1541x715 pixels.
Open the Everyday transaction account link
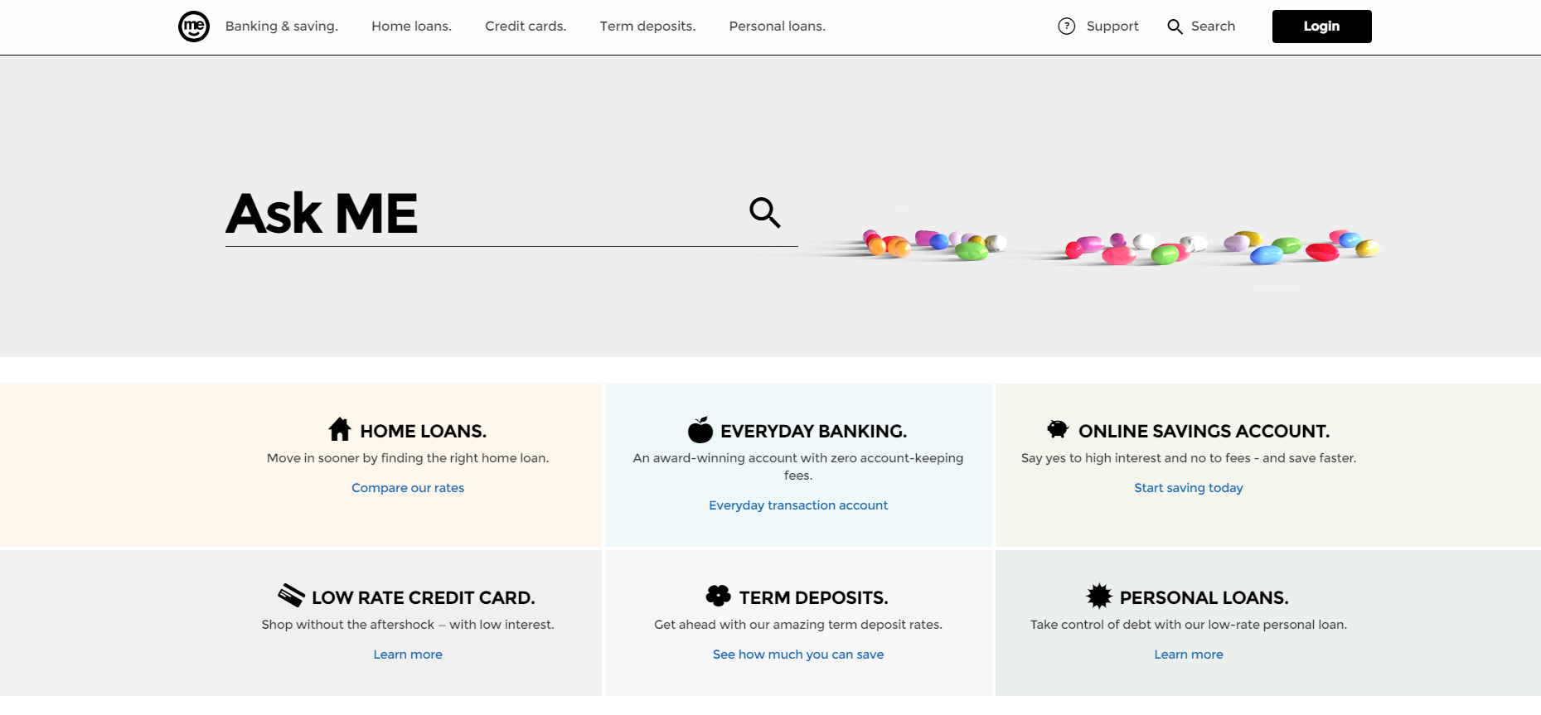pos(798,505)
